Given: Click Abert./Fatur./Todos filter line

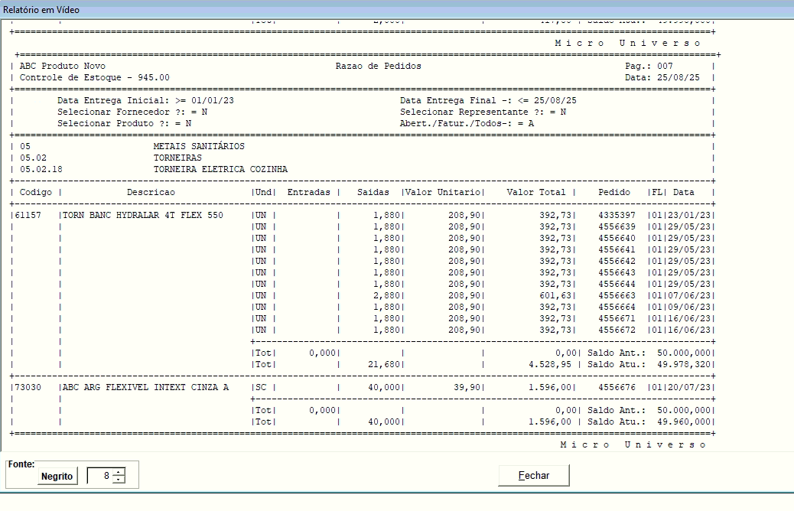Looking at the screenshot, I should click(467, 124).
